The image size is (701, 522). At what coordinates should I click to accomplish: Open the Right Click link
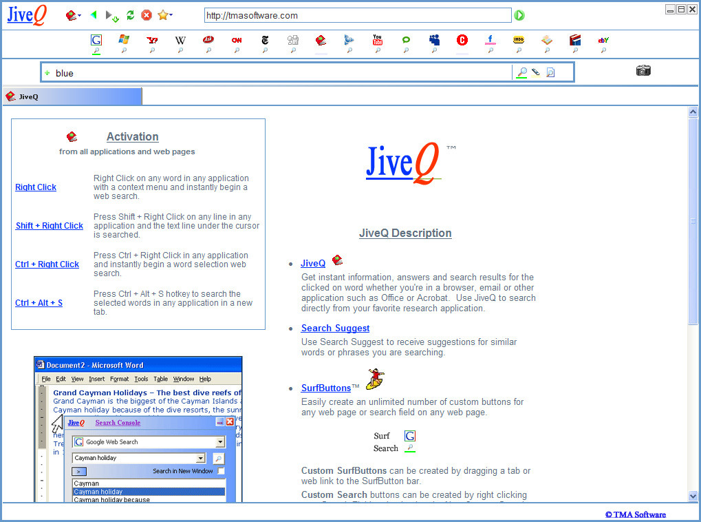[x=36, y=187]
